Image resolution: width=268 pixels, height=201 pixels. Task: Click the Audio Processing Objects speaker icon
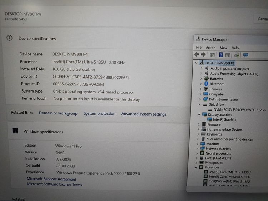point(207,73)
